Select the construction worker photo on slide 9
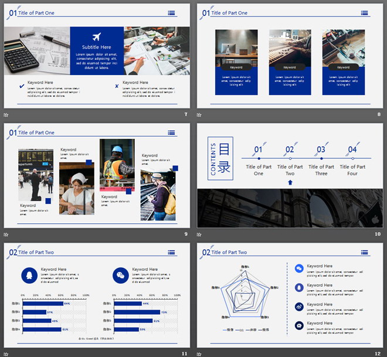387x357 pixels. click(x=117, y=163)
